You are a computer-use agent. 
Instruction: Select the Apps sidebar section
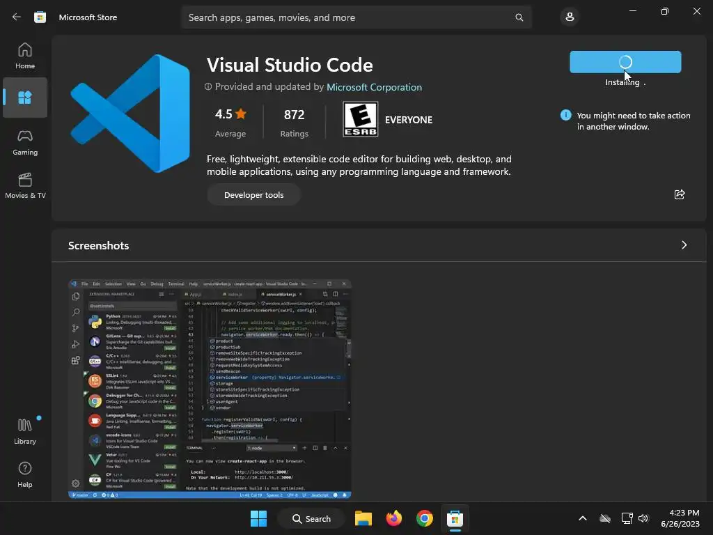point(25,98)
